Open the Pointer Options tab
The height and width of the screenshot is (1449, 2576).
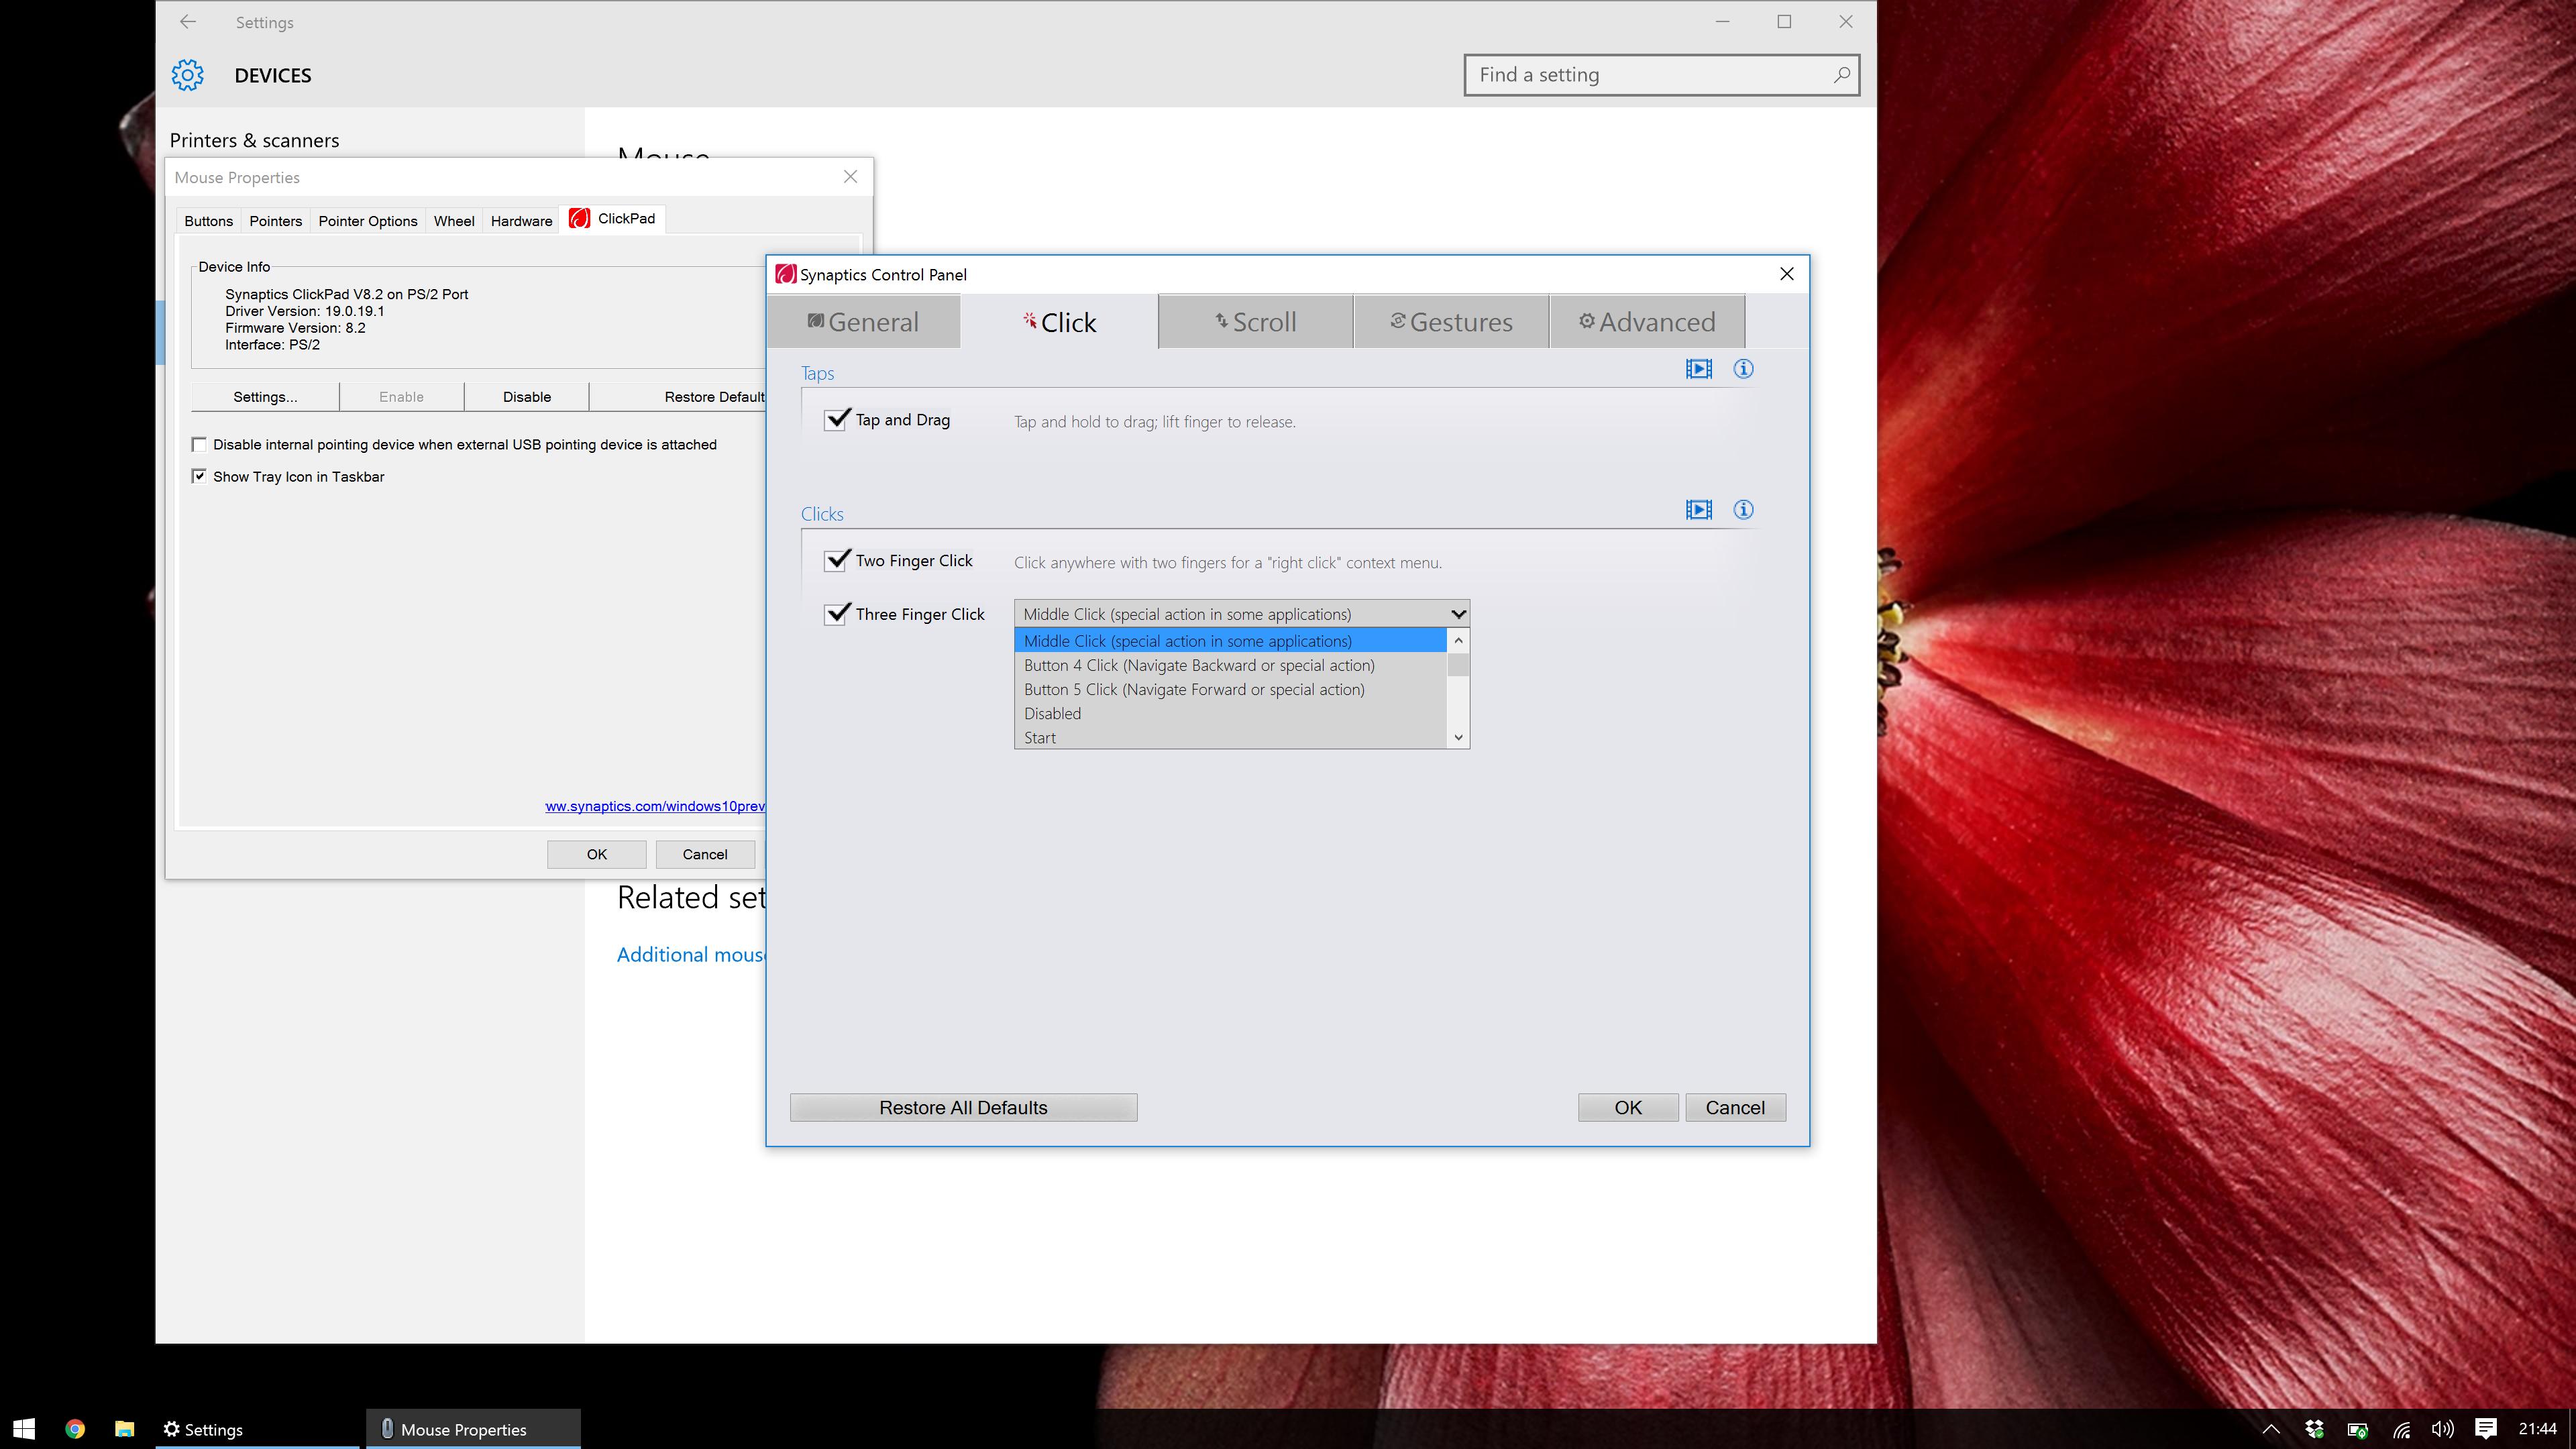(x=367, y=221)
